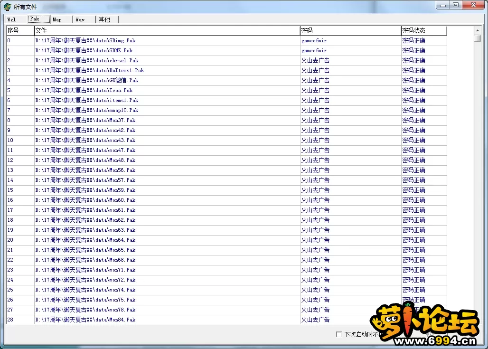Image resolution: width=488 pixels, height=349 pixels.
Task: Select the Mon84.Pak file row
Action: pos(226,320)
